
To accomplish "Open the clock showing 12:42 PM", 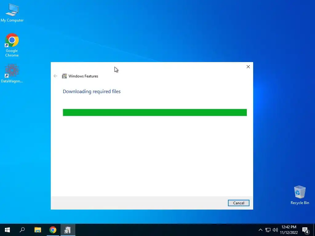I will pyautogui.click(x=289, y=230).
